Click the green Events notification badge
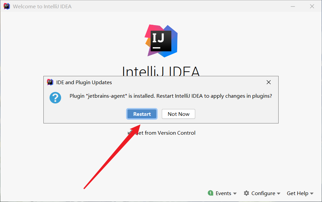This screenshot has width=322, height=202. 210,193
